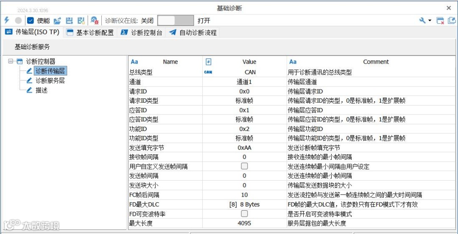This screenshot has width=458, height=234.
Task: Click the 标准帧 value for 请求ID类型
Action: (245, 101)
